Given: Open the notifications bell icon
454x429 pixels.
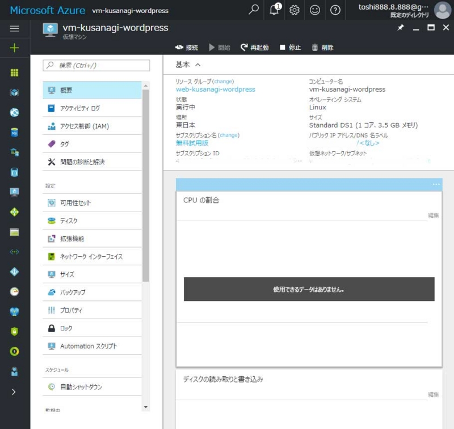Looking at the screenshot, I should (x=274, y=10).
